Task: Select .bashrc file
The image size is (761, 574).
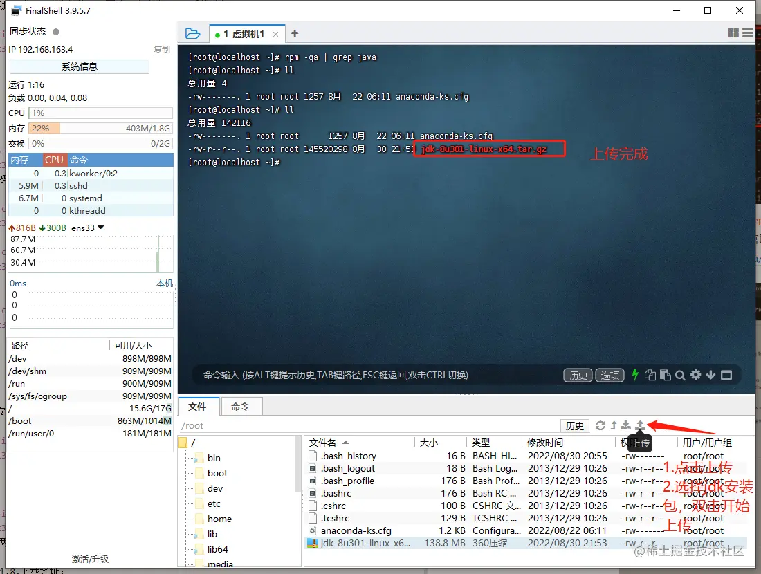Action: point(336,494)
